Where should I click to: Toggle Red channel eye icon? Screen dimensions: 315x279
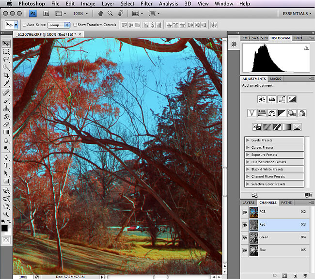tap(244, 225)
